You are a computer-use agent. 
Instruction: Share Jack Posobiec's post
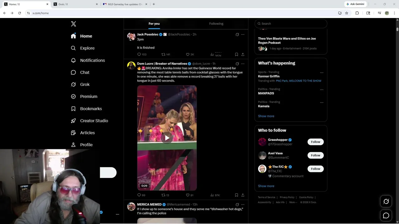(x=243, y=54)
